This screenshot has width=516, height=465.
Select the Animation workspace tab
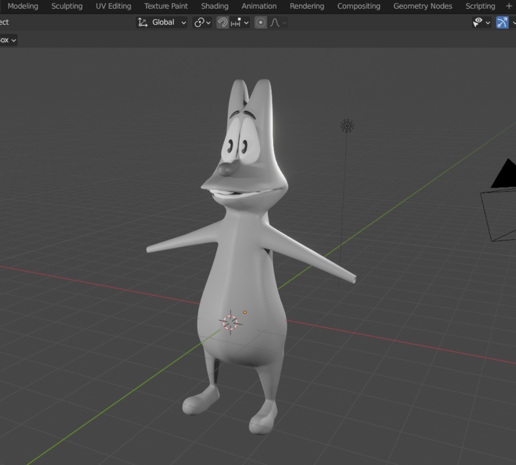click(259, 6)
